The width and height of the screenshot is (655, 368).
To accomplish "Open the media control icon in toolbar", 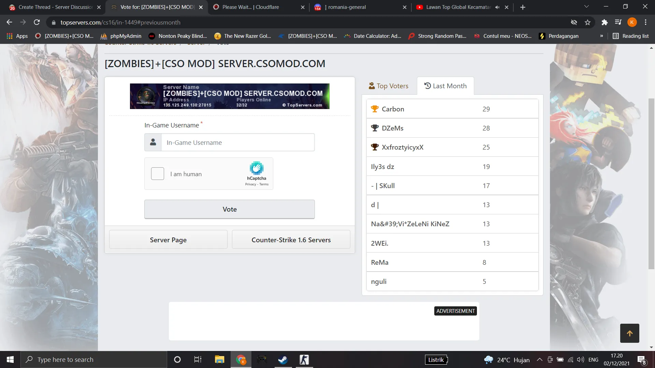I will pos(618,22).
